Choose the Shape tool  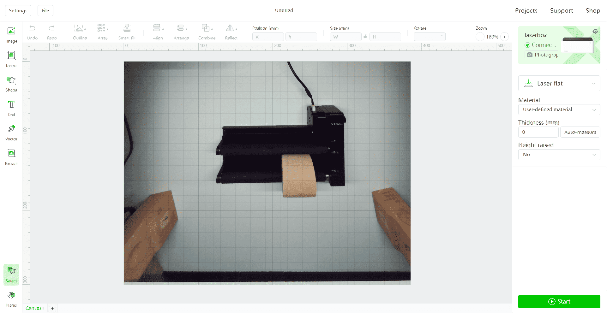tap(11, 84)
